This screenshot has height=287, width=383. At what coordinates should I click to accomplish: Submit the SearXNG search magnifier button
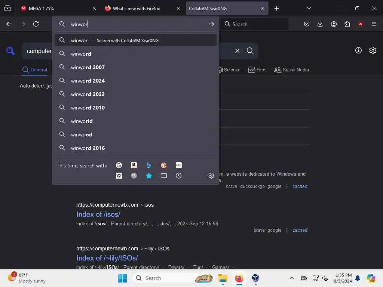tap(250, 51)
